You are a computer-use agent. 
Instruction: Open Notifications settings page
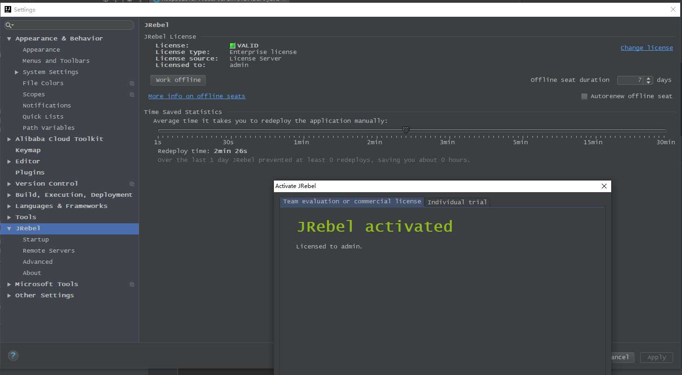coord(47,106)
